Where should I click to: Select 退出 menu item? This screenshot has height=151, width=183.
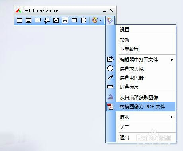point(141,137)
